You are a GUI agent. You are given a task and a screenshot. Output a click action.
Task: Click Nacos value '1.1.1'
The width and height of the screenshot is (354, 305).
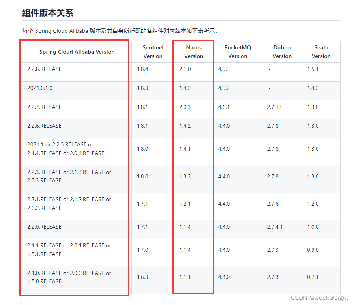185,277
